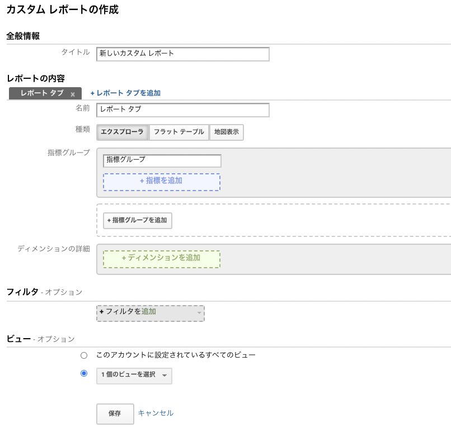
Task: Save the custom report with 保存
Action: [115, 414]
